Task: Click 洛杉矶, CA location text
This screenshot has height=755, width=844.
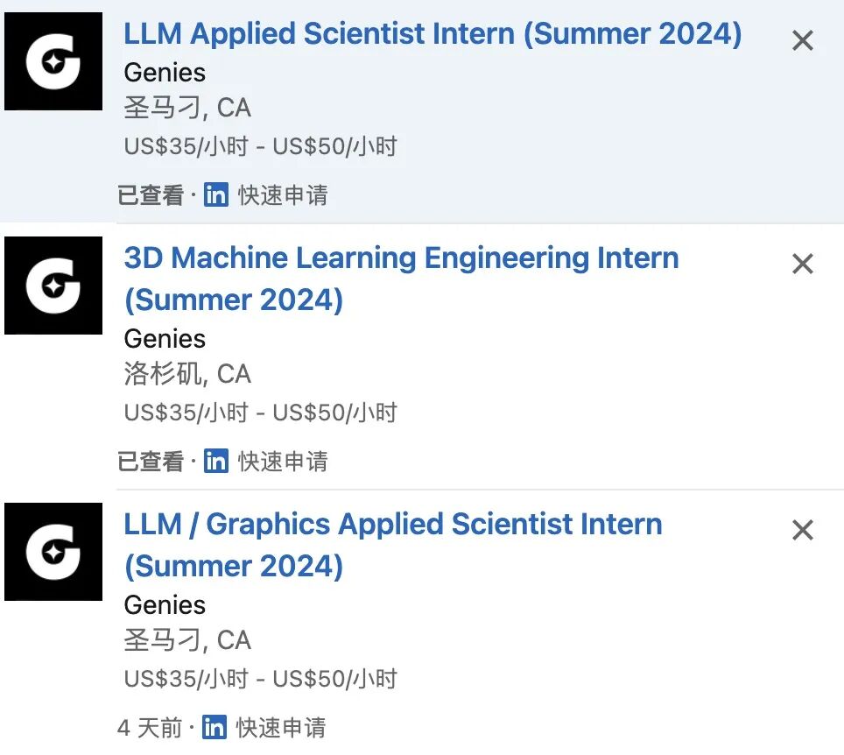Action: tap(187, 374)
